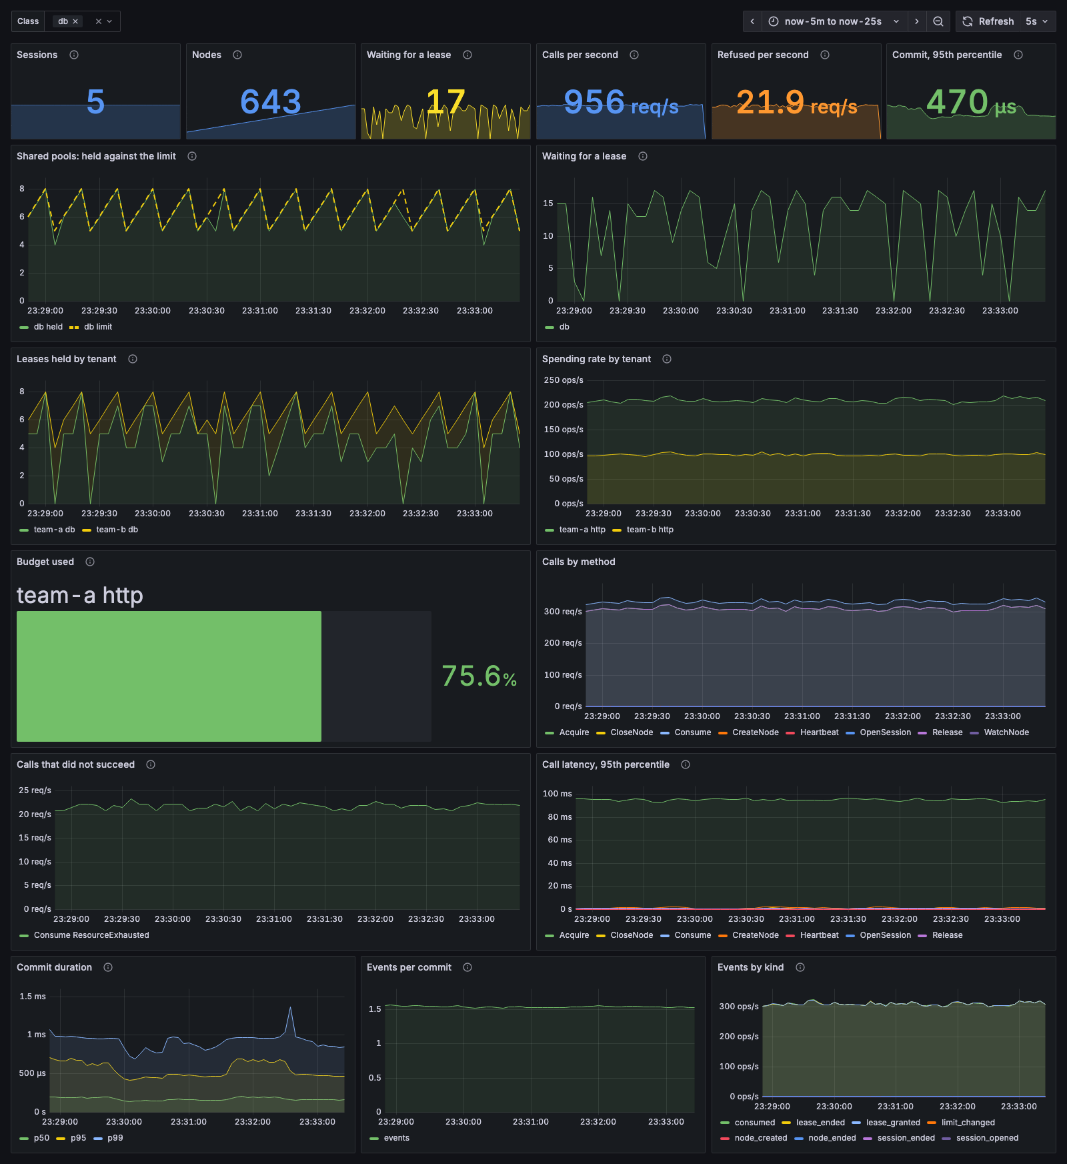The height and width of the screenshot is (1164, 1067).
Task: Show Events by kind info tooltip
Action: click(x=800, y=967)
